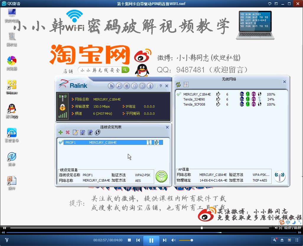Image resolution: width=303 pixels, height=246 pixels.
Task: Click the green signal-bars icon in Ralink status
Action: point(63,115)
